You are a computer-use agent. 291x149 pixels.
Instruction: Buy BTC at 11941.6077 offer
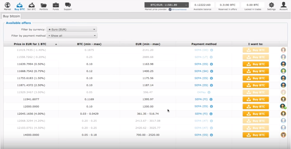256,99
